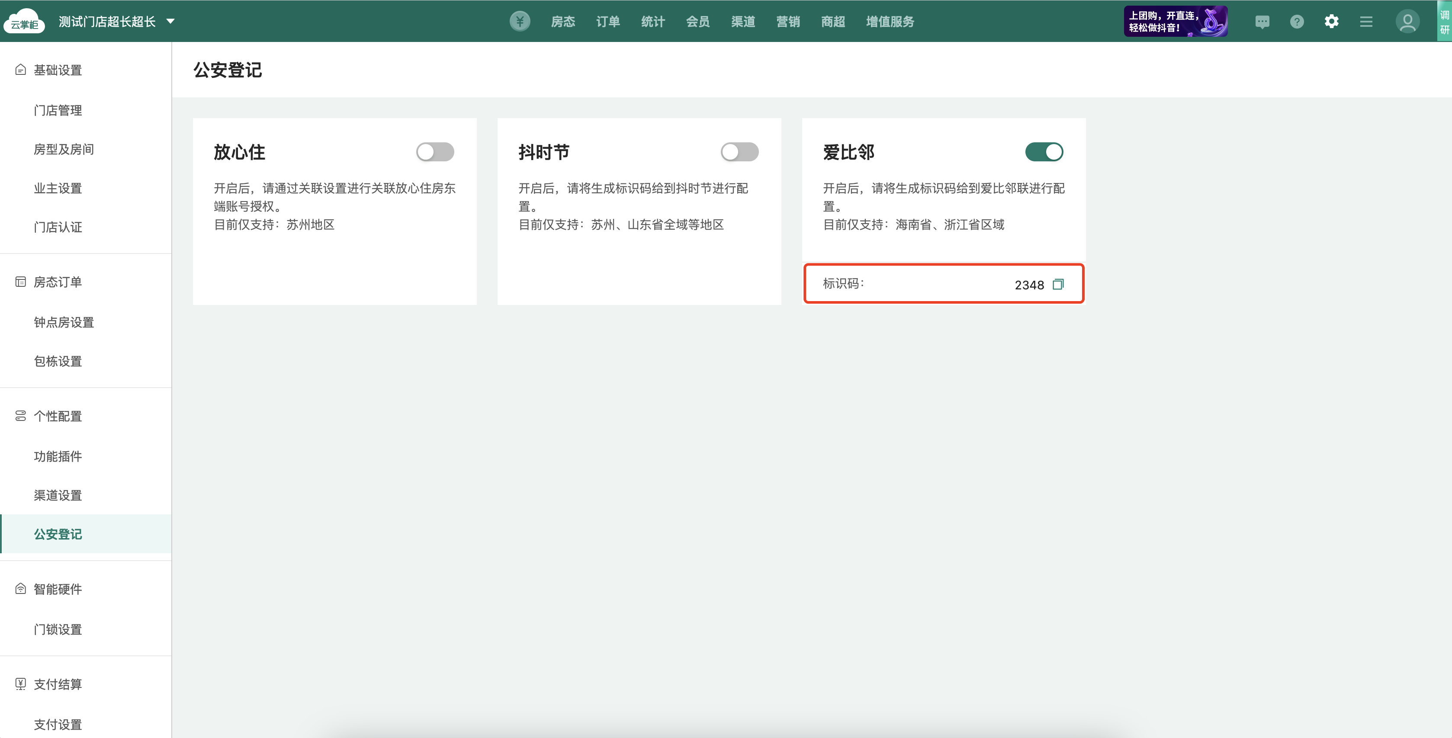Copy the identification code 2348
Screen dimensions: 1452x738
1058,284
